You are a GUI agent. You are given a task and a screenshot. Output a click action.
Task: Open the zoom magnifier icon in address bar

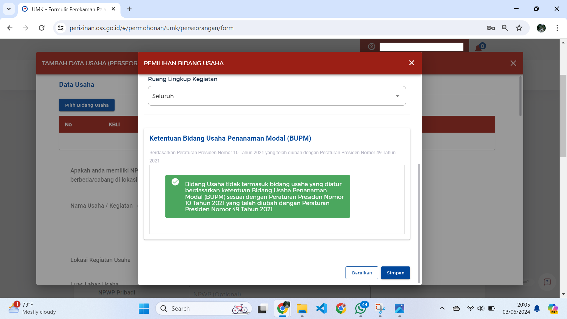click(x=505, y=28)
